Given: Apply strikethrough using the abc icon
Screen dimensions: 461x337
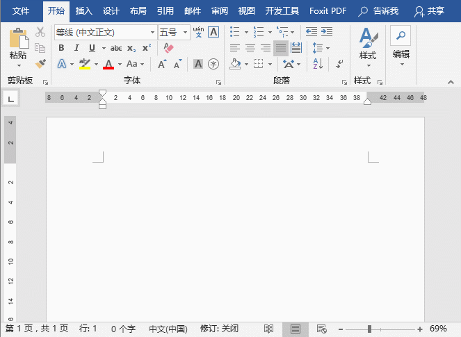Looking at the screenshot, I should pos(116,48).
